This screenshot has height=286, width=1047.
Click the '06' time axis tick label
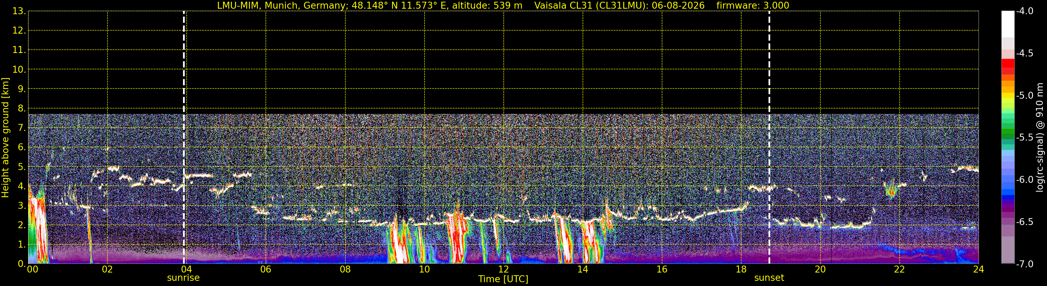coord(266,269)
